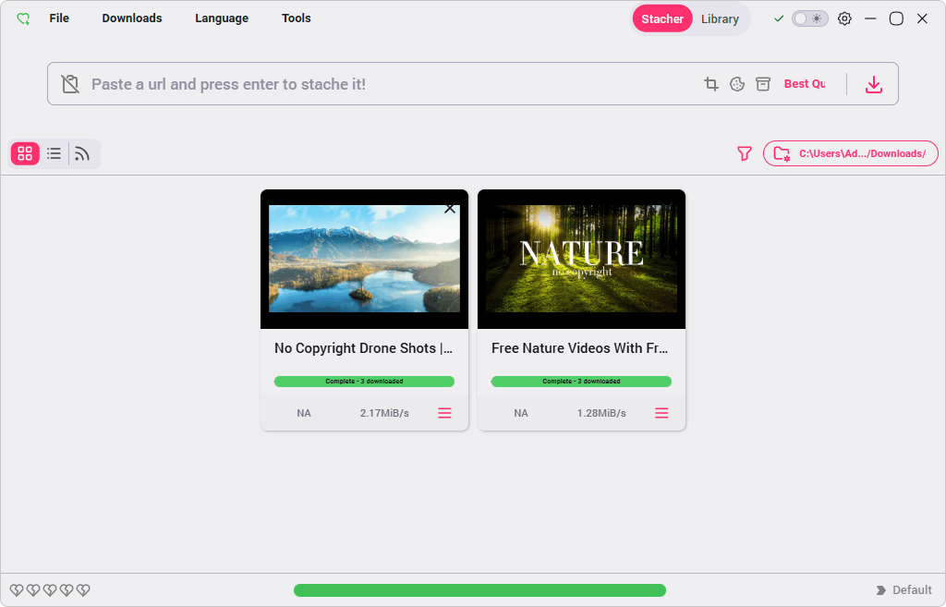This screenshot has width=946, height=607.
Task: Click the archive box icon
Action: click(x=763, y=84)
